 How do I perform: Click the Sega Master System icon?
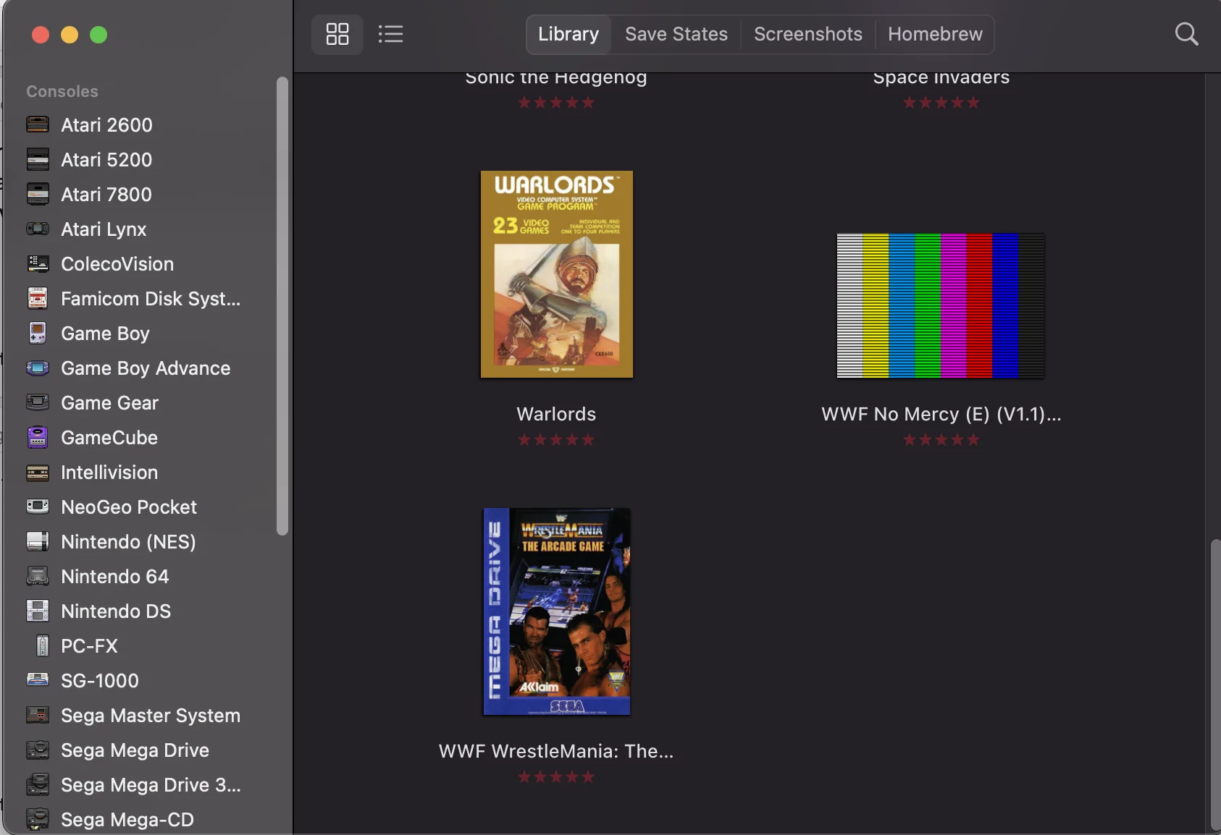tap(38, 715)
